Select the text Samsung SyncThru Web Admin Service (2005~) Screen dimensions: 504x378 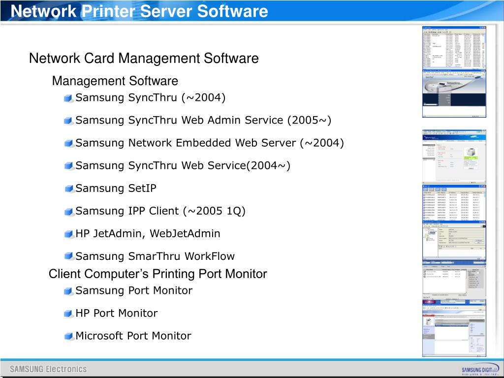pos(203,120)
